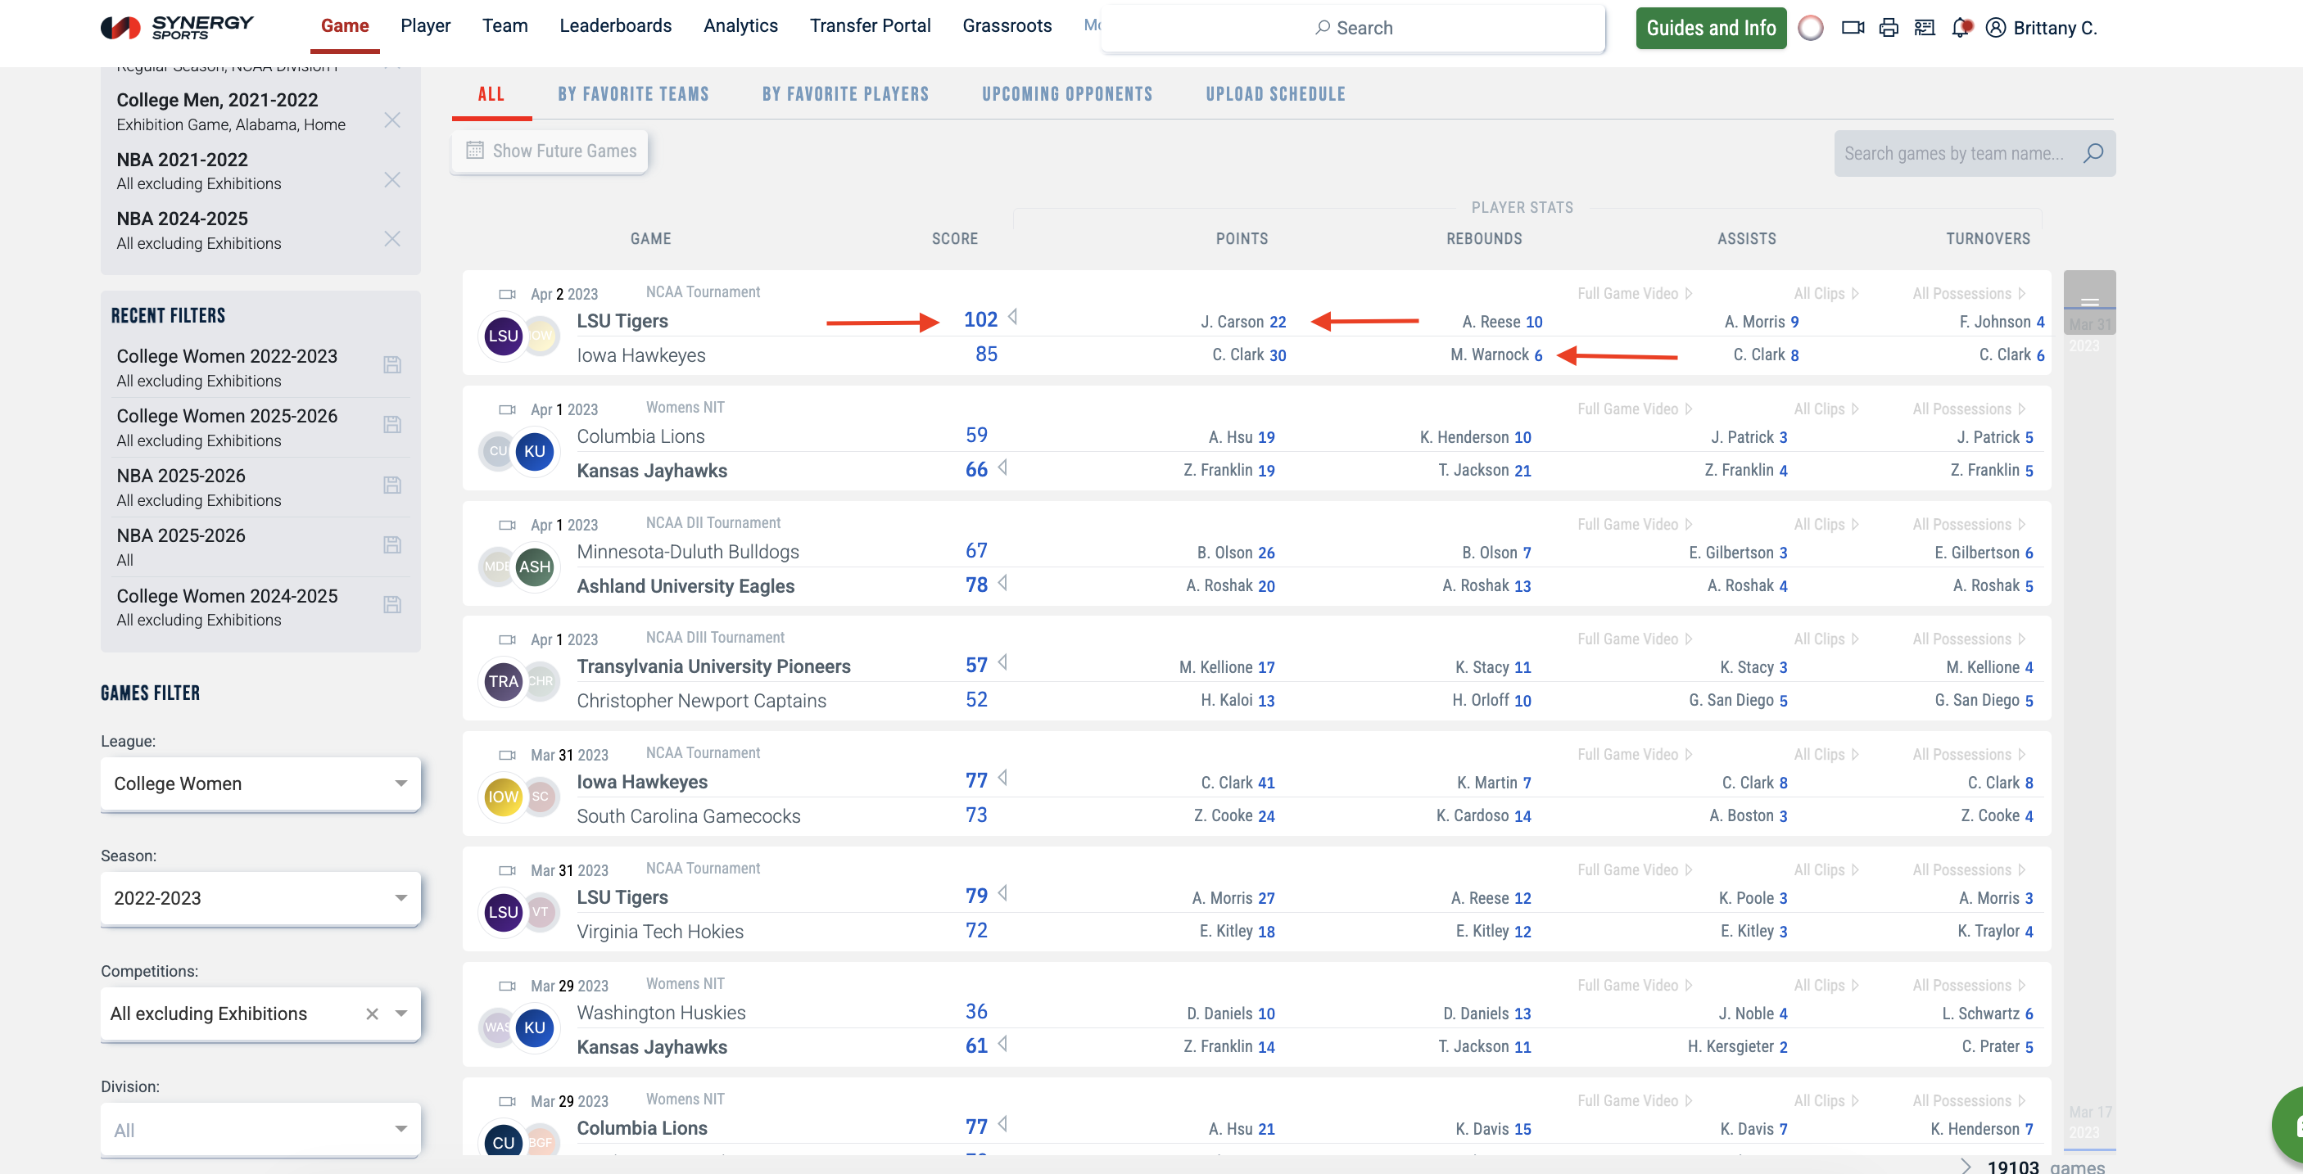The height and width of the screenshot is (1174, 2303).
Task: Open the notifications bell
Action: click(x=1961, y=28)
